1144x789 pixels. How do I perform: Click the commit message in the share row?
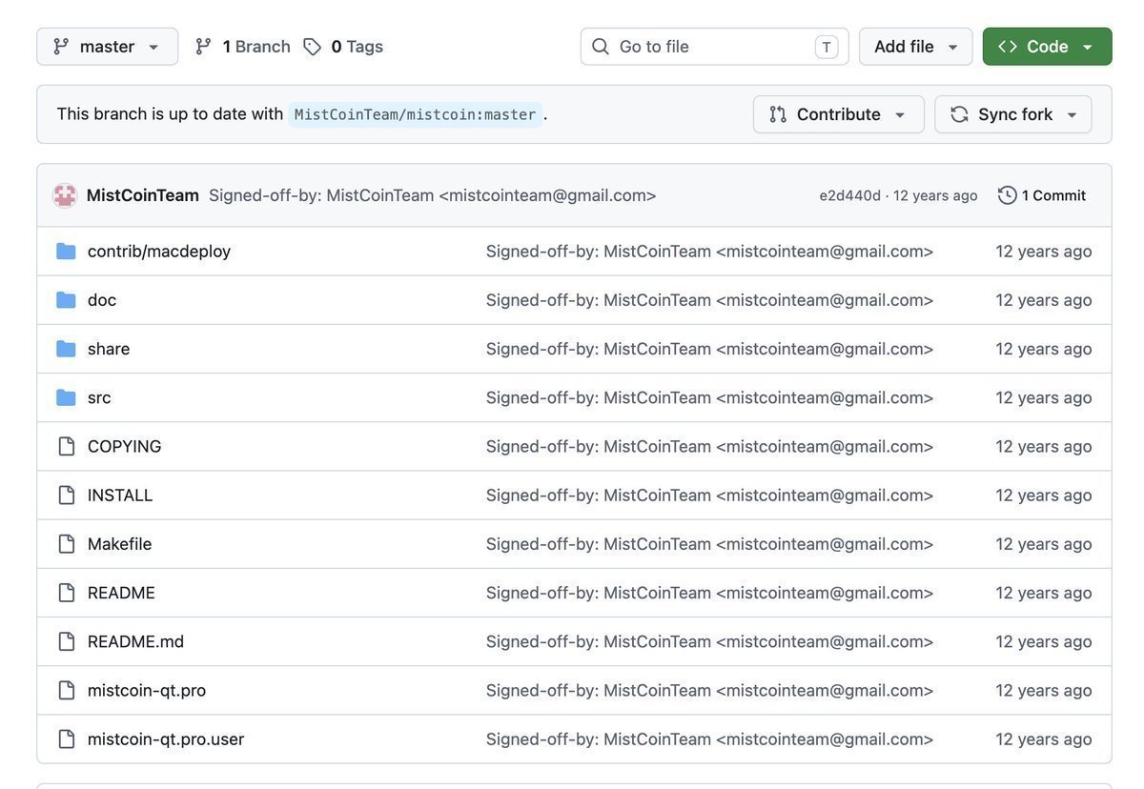[710, 349]
